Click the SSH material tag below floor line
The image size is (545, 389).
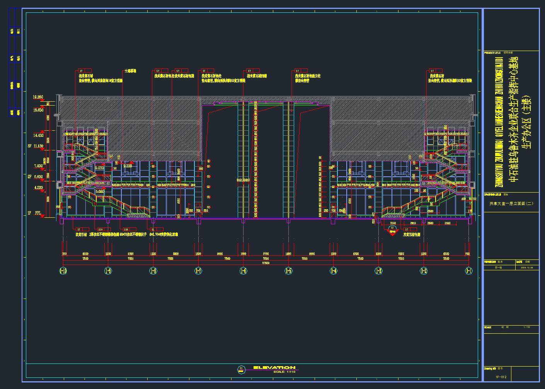point(100,229)
